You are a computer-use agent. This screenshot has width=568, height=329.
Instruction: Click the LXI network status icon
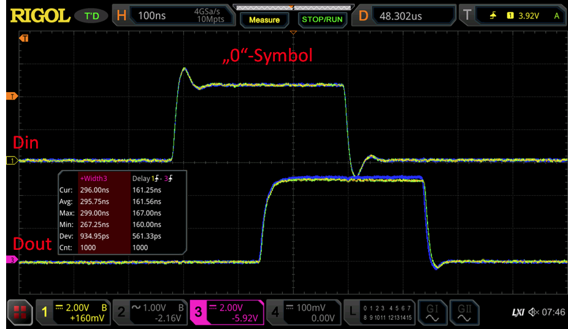[x=518, y=313]
